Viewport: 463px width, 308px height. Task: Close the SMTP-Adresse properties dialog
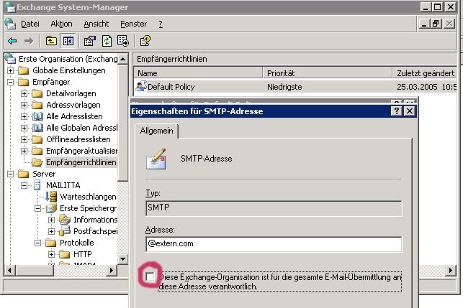(410, 111)
